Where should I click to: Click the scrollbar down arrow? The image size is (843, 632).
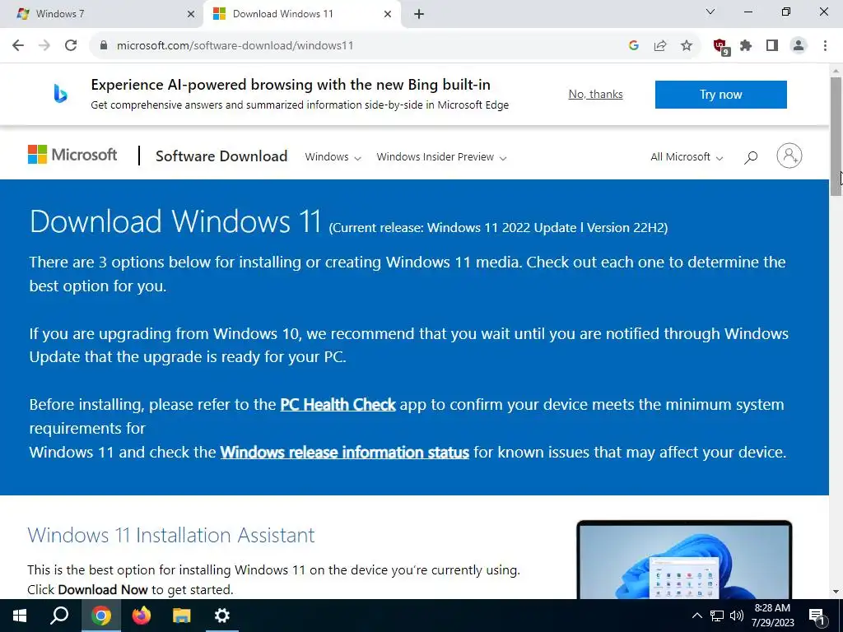click(x=836, y=592)
